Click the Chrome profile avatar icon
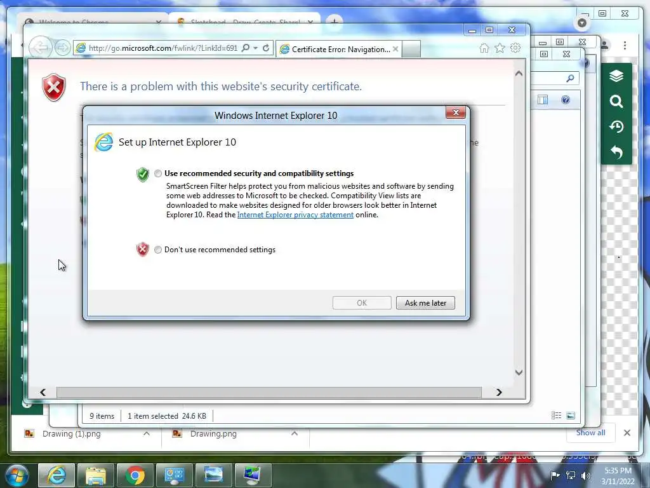 605,45
